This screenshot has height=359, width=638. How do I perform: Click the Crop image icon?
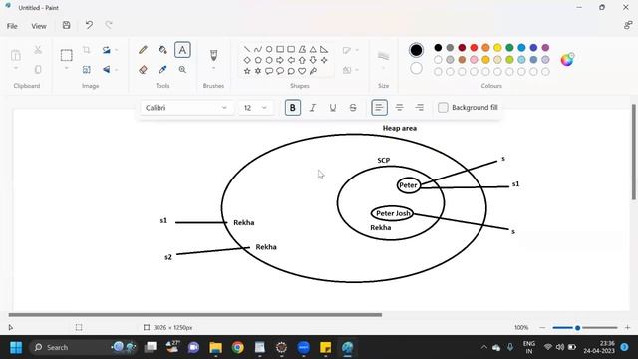87,50
